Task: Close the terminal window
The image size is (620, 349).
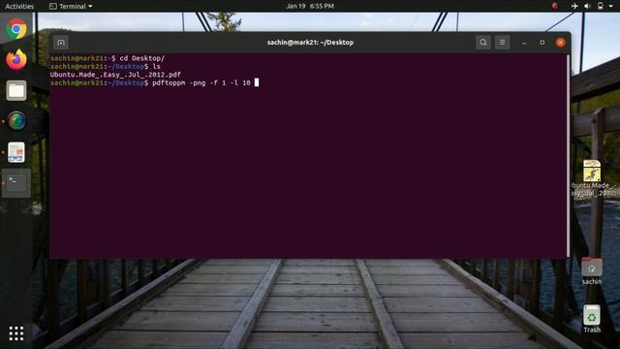Action: (560, 43)
